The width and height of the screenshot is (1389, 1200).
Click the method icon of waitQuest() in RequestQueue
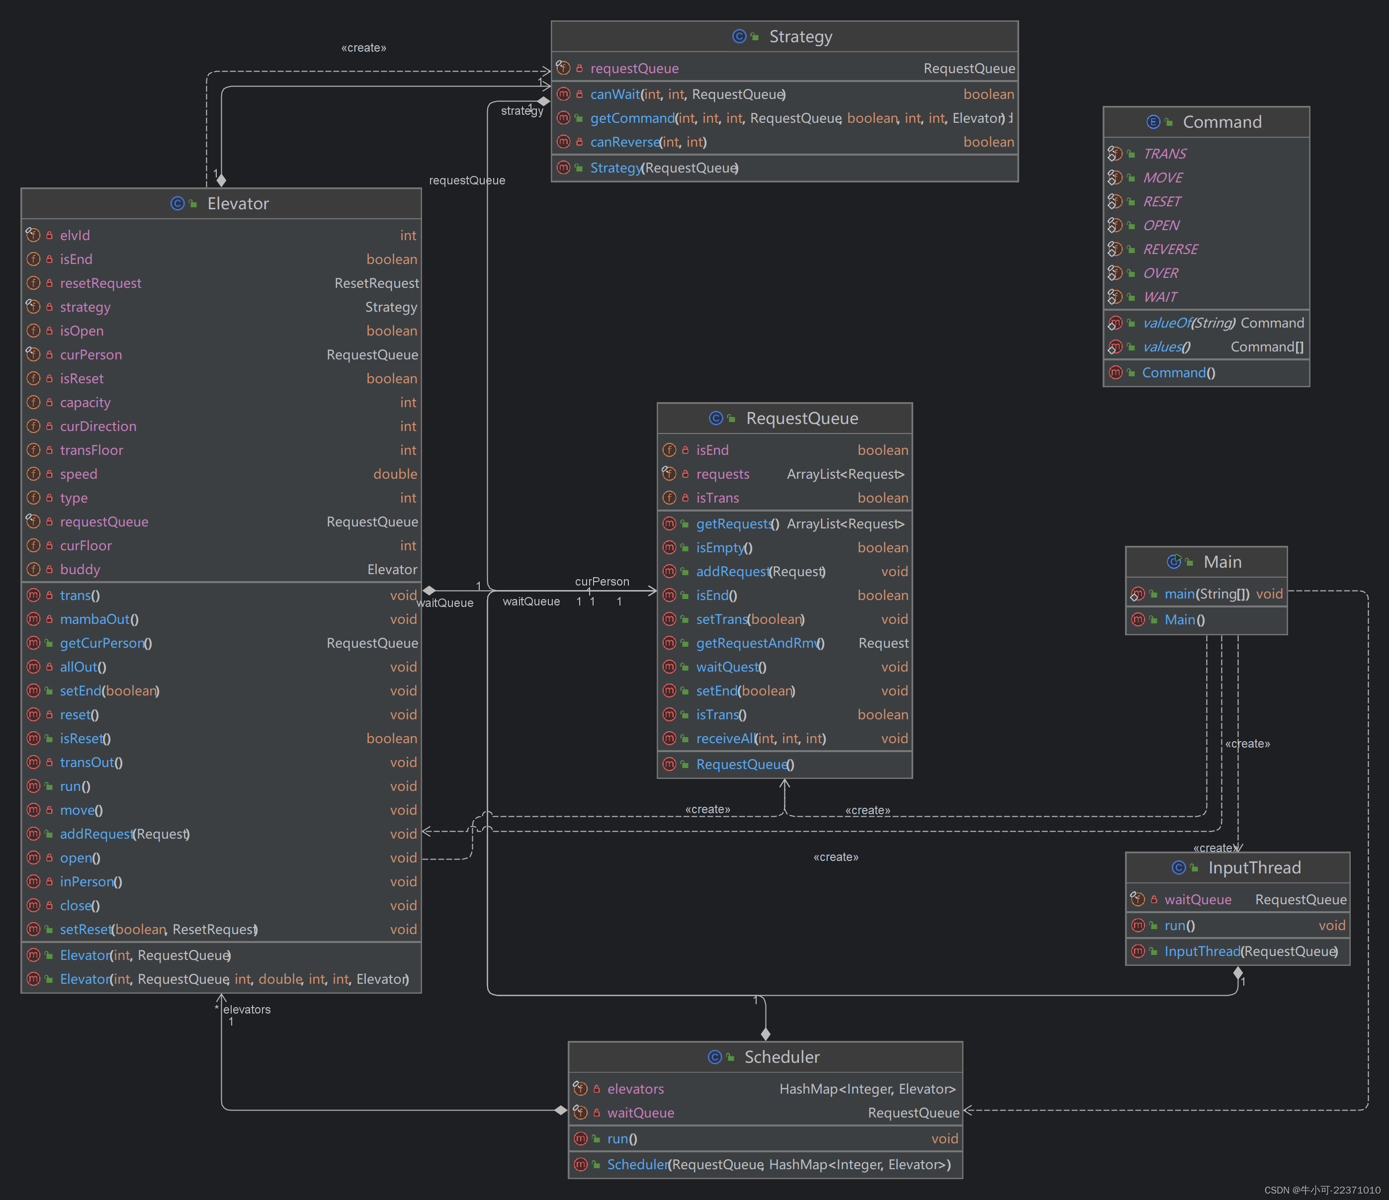pyautogui.click(x=669, y=667)
